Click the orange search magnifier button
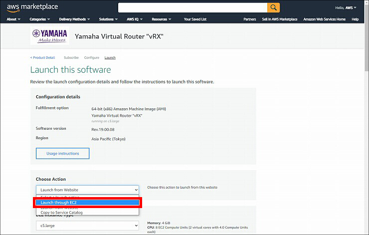The height and width of the screenshot is (235, 369). coord(273,7)
